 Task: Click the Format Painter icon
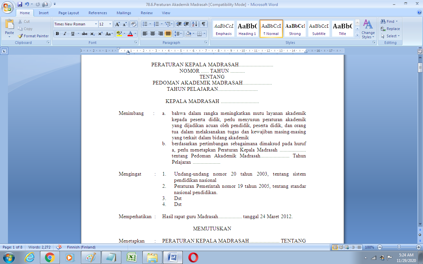(20, 36)
